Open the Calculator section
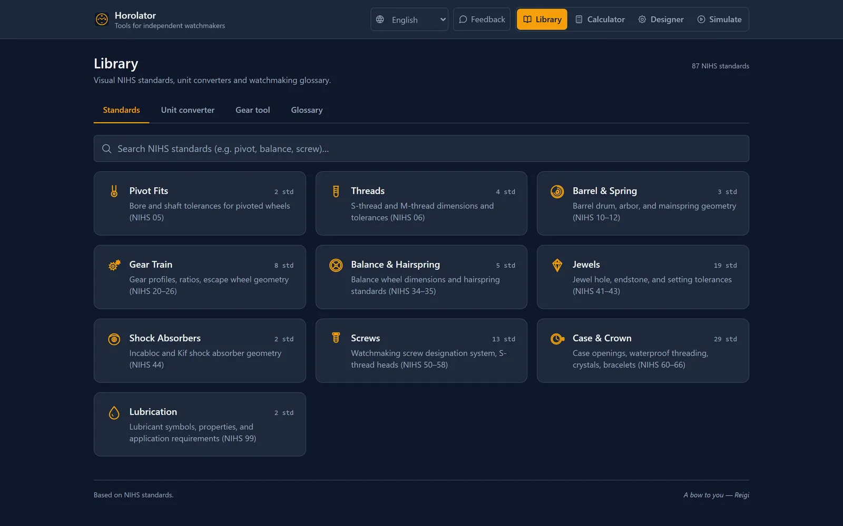843x526 pixels. [x=600, y=19]
